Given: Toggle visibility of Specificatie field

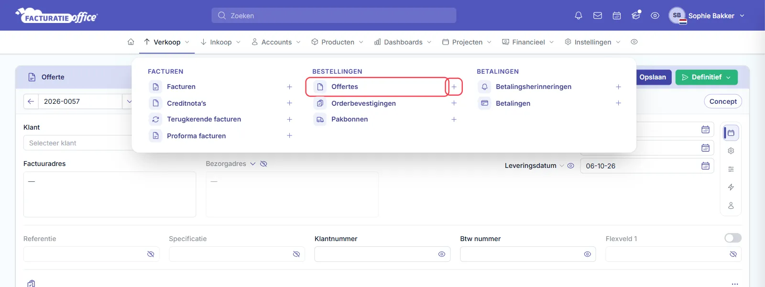Looking at the screenshot, I should (296, 254).
